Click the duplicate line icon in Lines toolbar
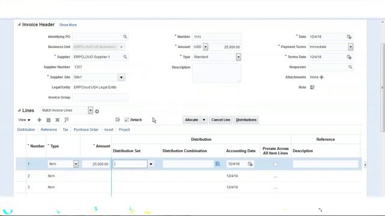 tap(48, 120)
